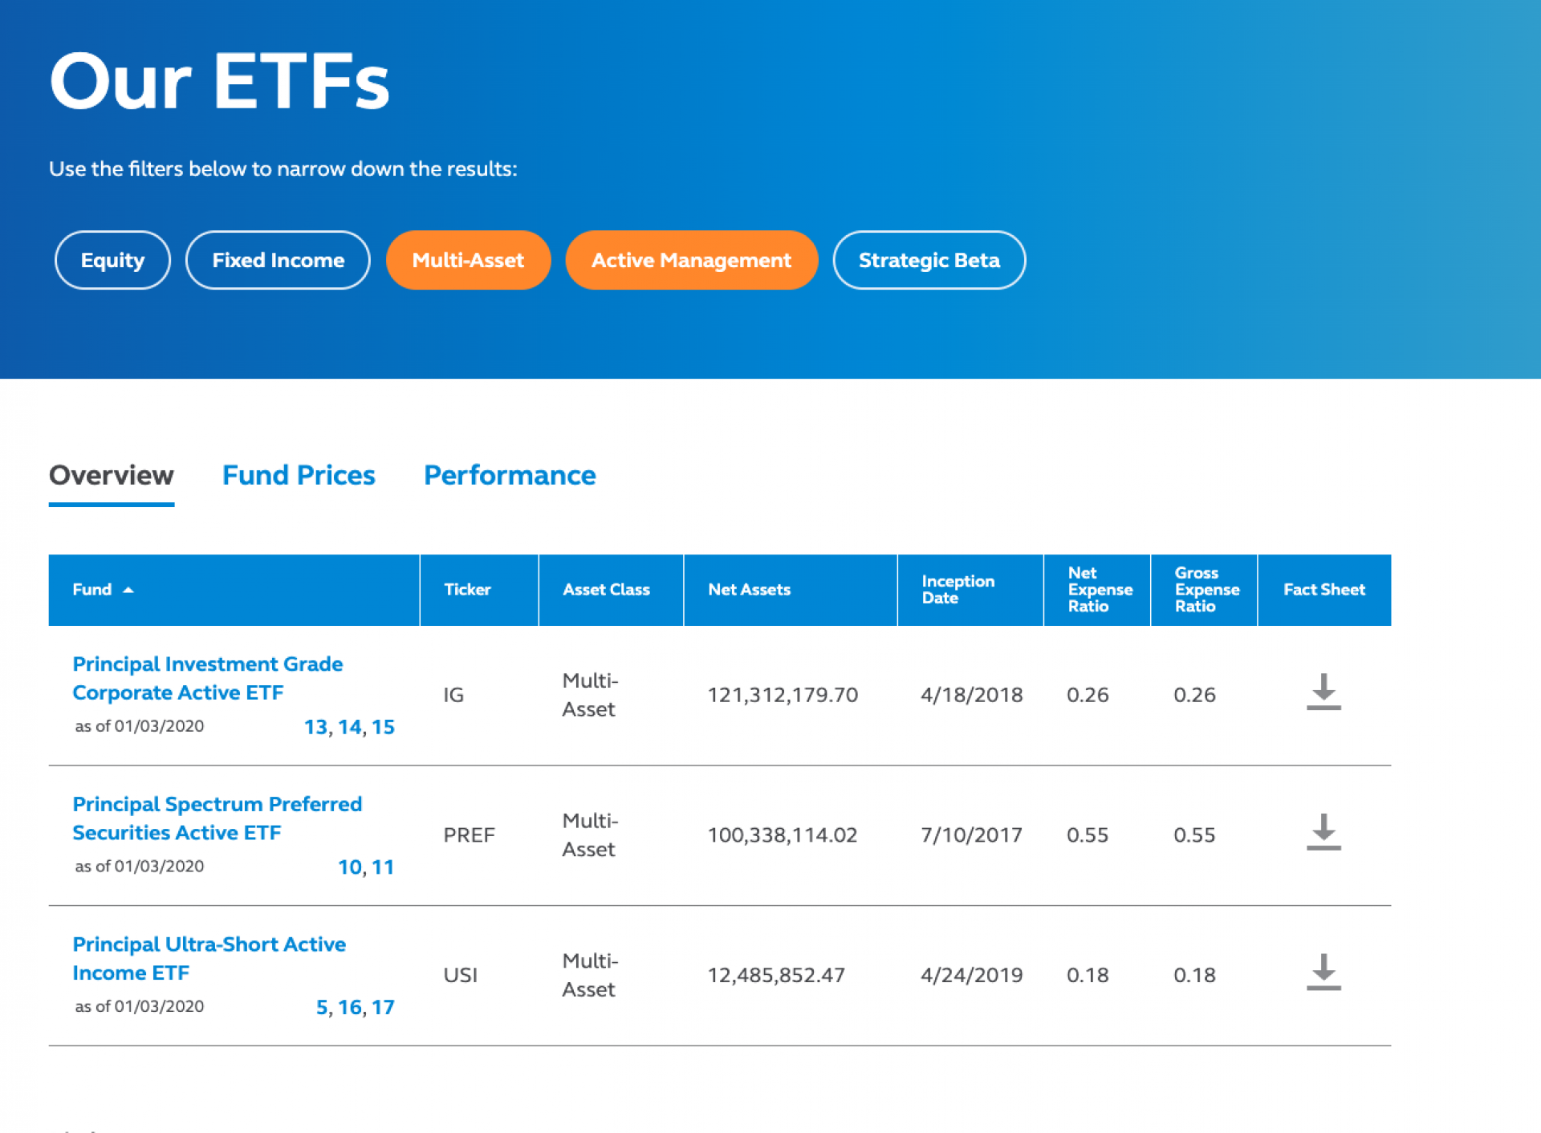Switch to the Performance tab
The height and width of the screenshot is (1133, 1541).
click(x=510, y=475)
